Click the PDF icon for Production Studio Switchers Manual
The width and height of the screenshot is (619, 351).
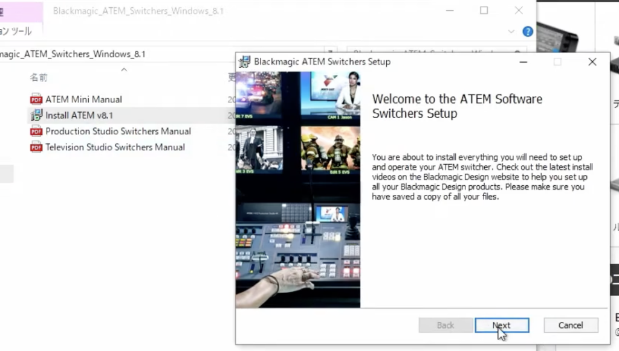pyautogui.click(x=36, y=131)
